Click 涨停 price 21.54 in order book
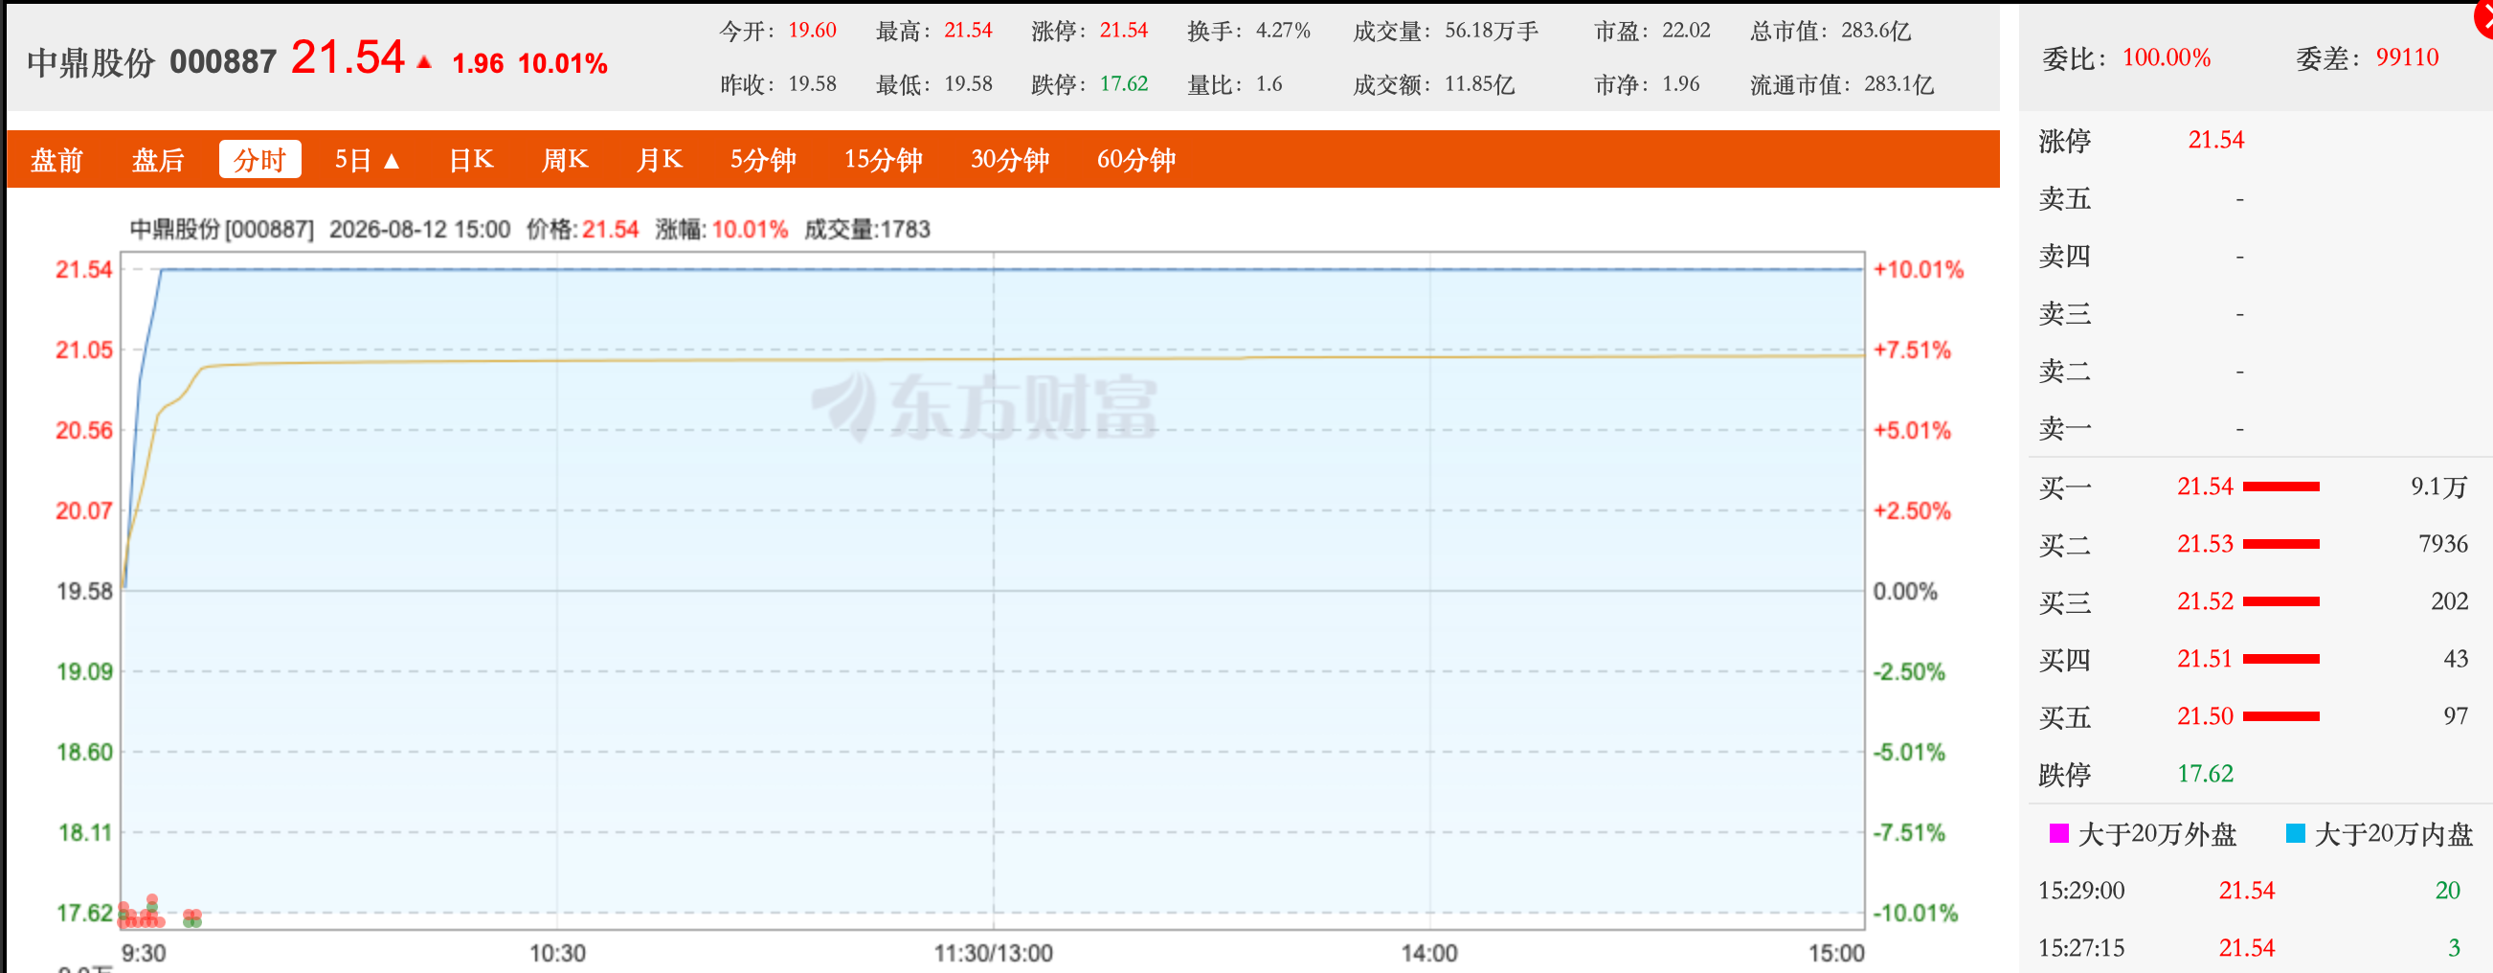The image size is (2493, 973). pyautogui.click(x=2216, y=141)
